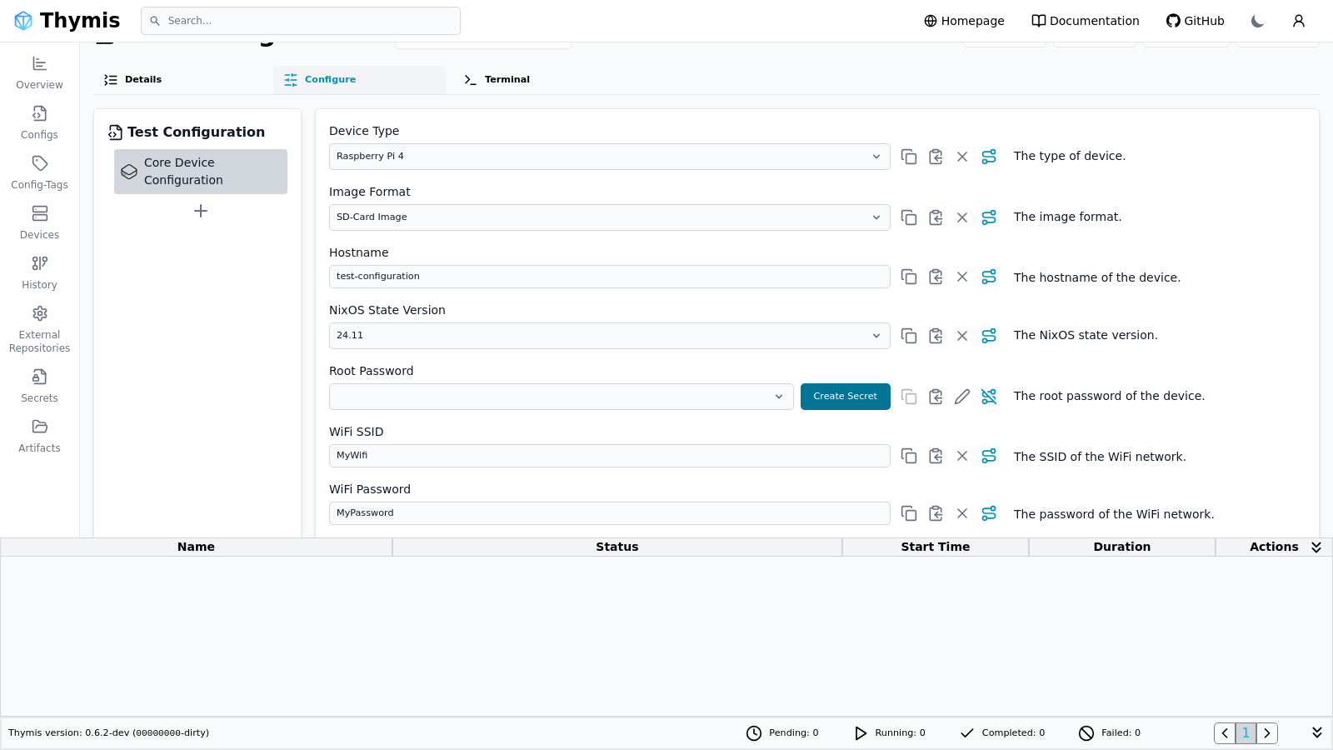
Task: Paste into the Image Format field
Action: tap(936, 217)
